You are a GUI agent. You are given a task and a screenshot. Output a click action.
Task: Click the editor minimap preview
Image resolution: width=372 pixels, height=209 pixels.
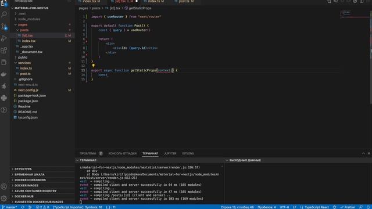(x=355, y=14)
